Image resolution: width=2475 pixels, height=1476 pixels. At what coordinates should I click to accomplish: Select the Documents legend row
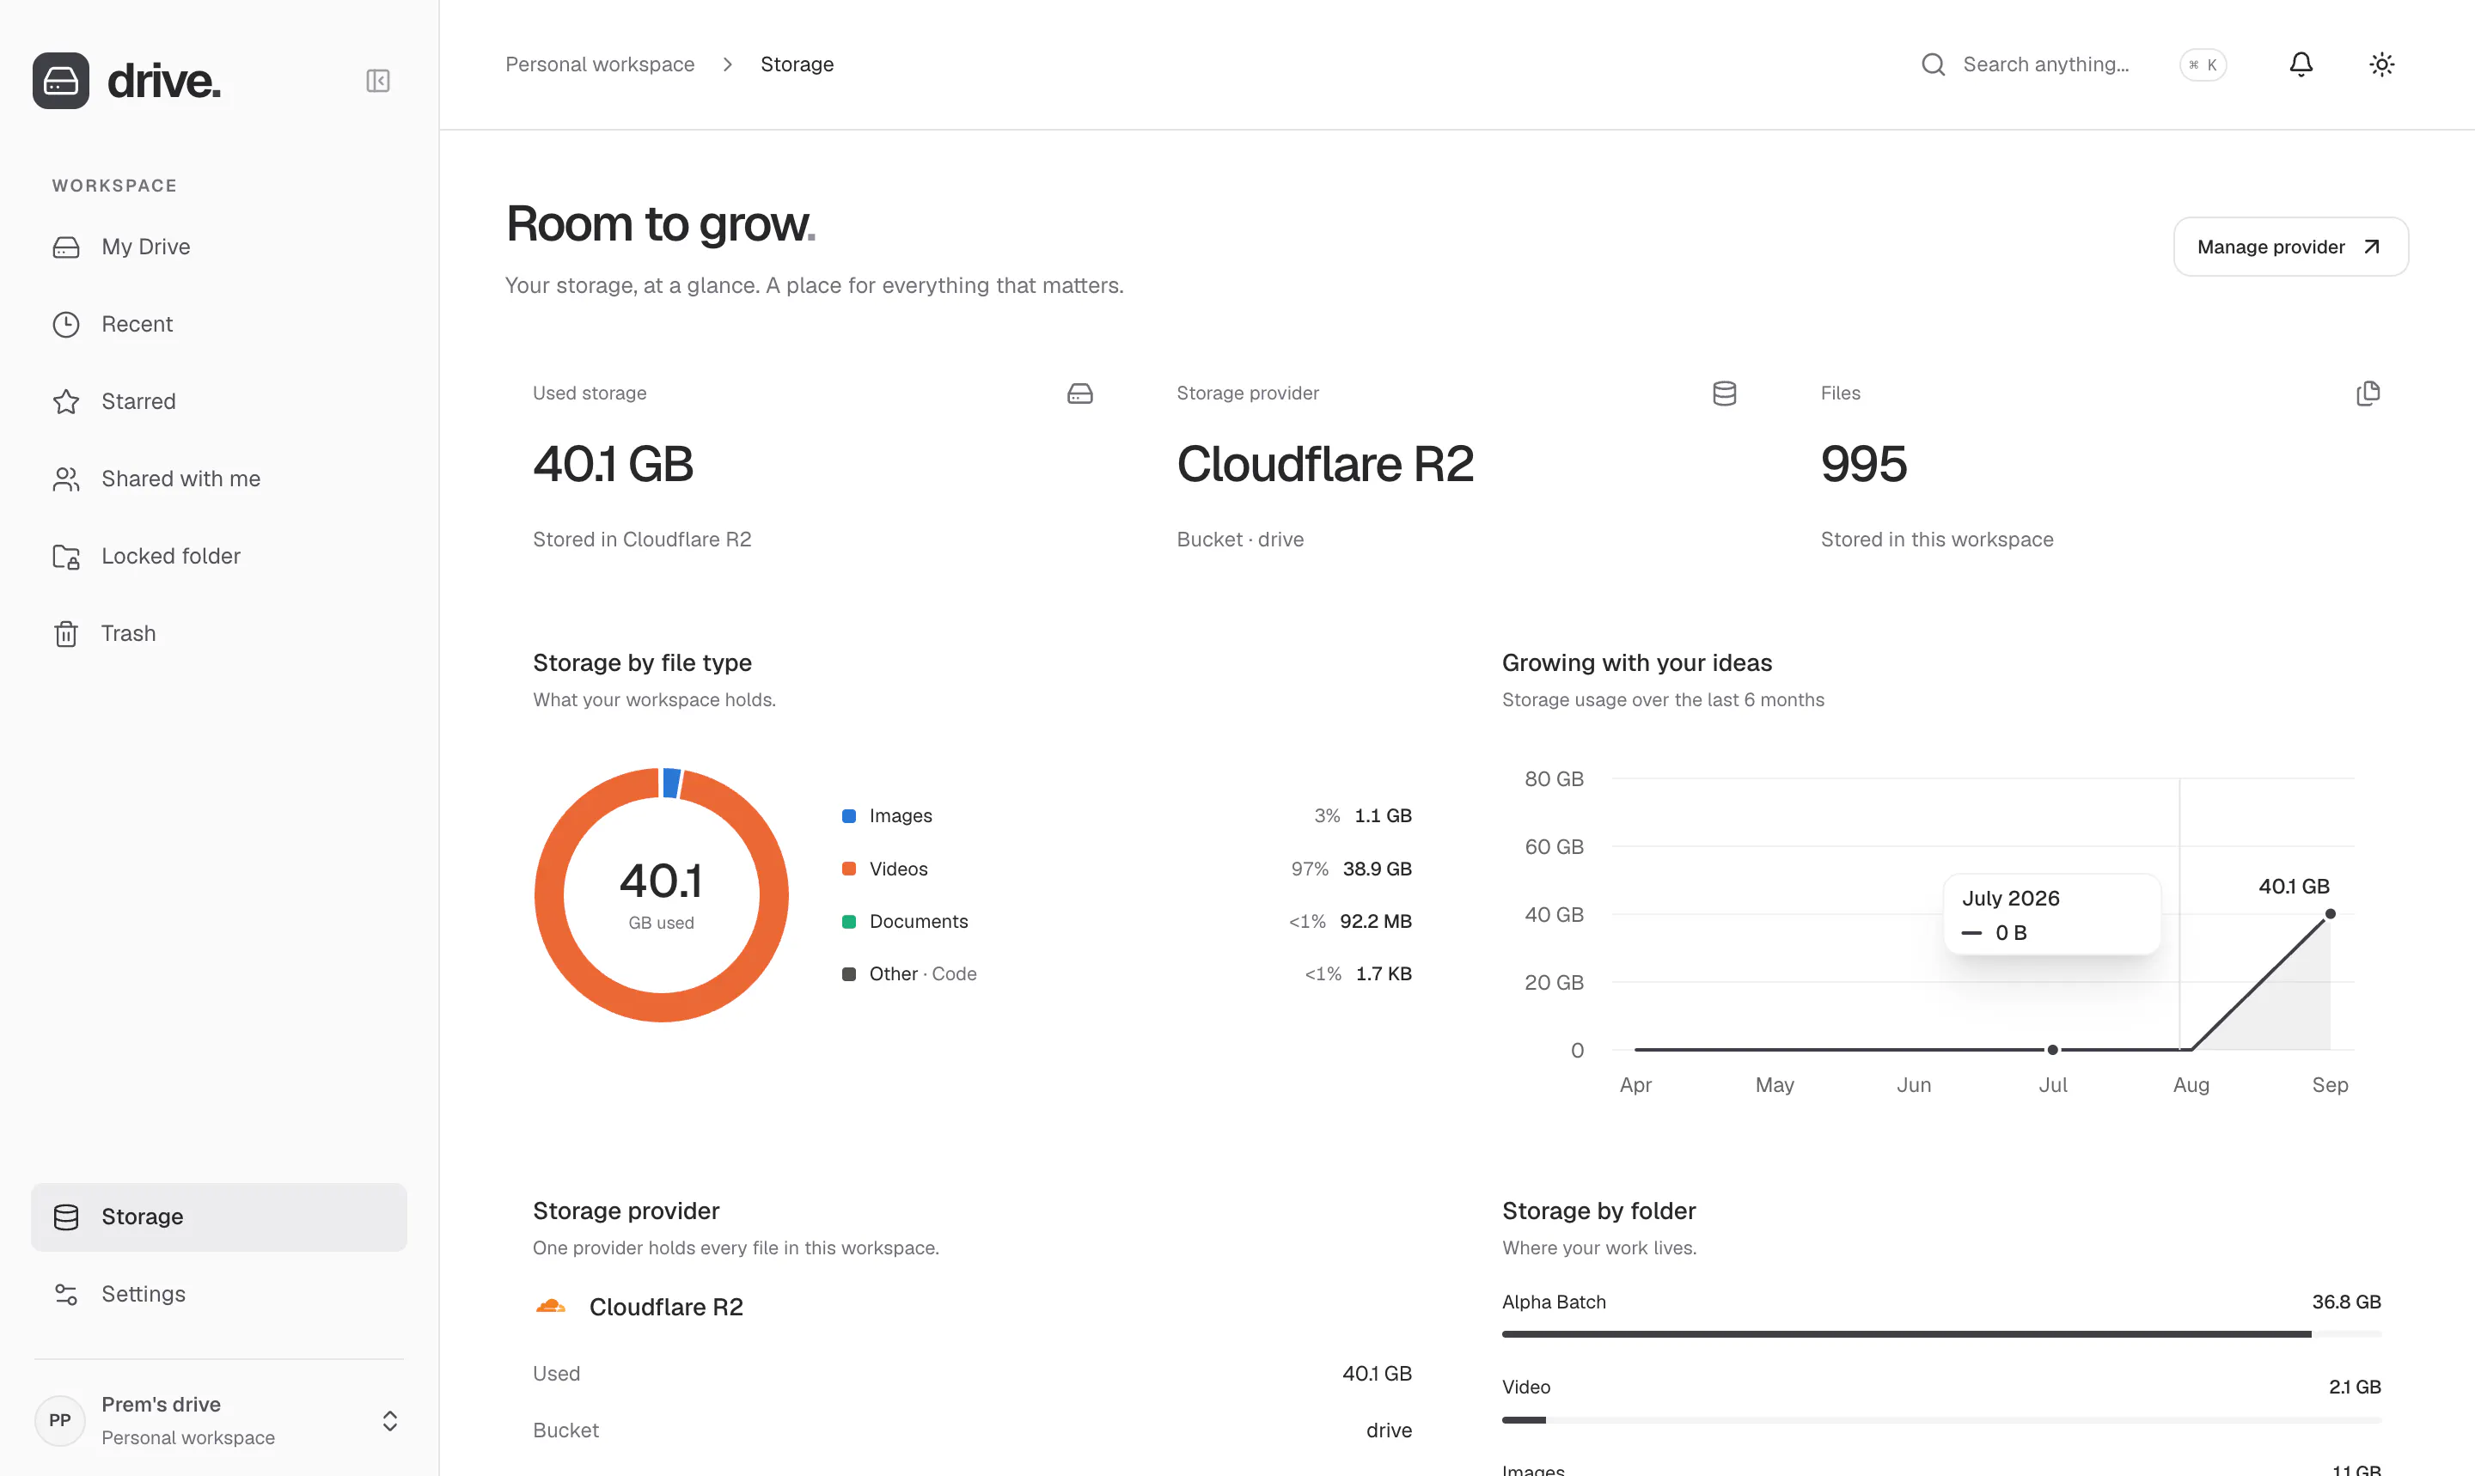1126,922
